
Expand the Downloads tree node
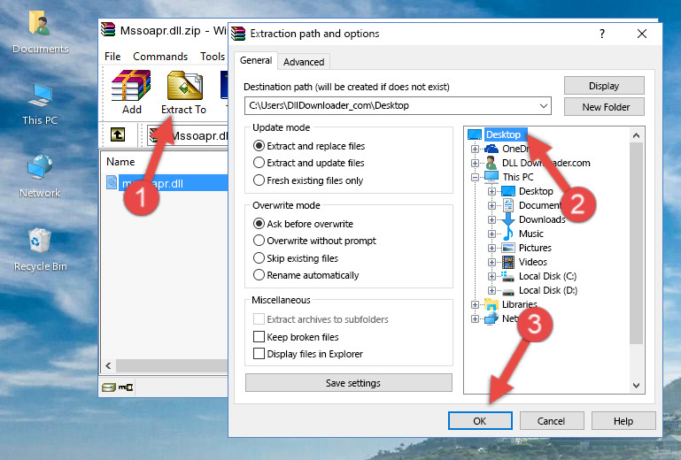[491, 219]
